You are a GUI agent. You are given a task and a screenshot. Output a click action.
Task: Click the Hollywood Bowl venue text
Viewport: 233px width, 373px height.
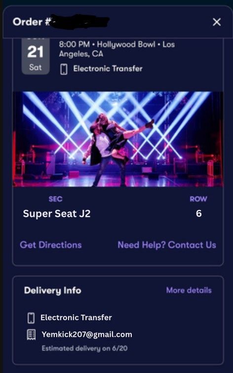pos(126,44)
